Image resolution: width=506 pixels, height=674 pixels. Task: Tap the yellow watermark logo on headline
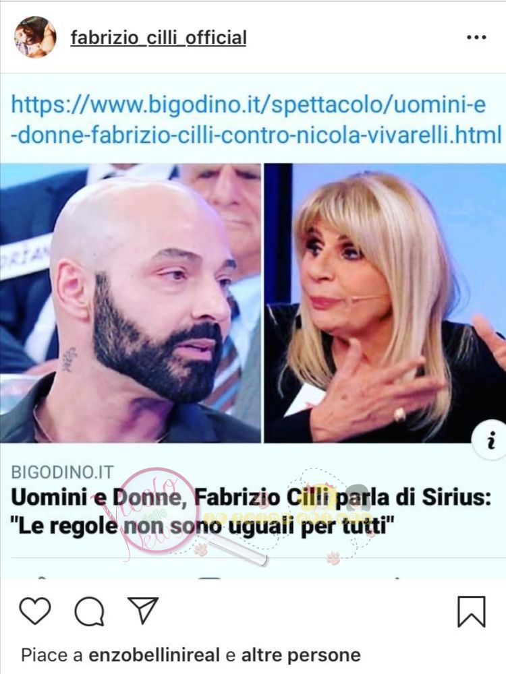(x=330, y=512)
